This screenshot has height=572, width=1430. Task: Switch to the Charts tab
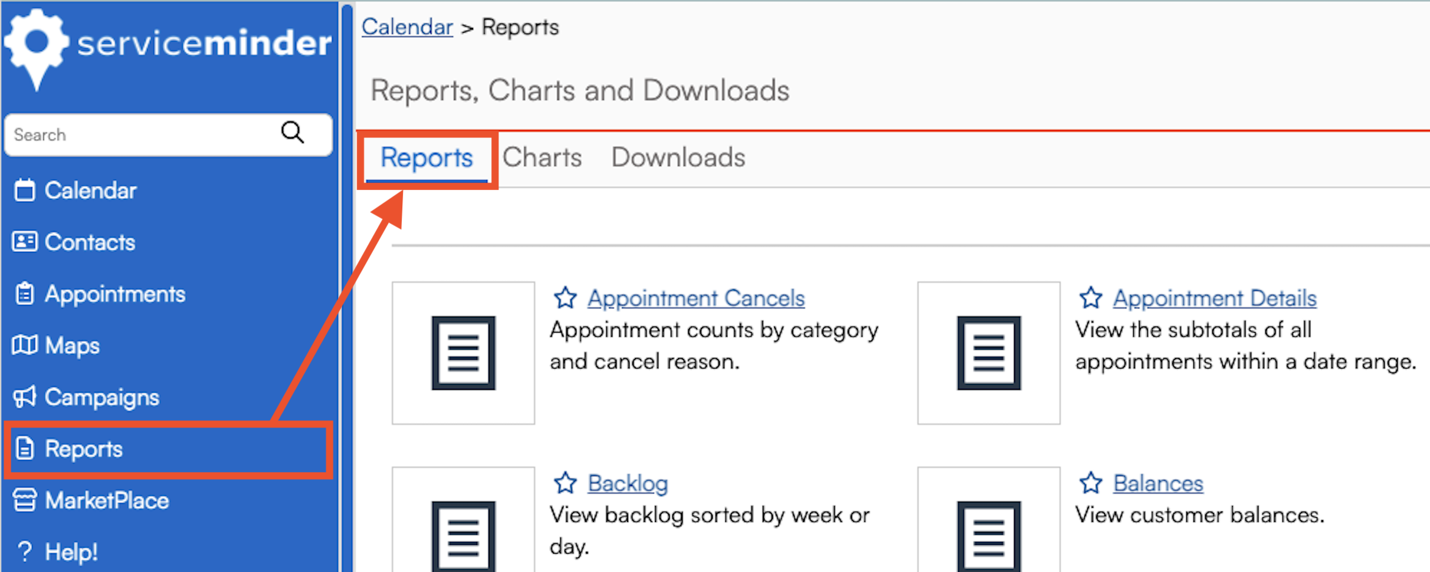tap(542, 157)
